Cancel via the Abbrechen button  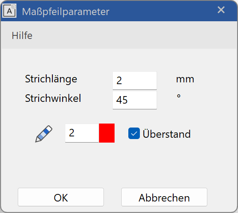click(164, 197)
